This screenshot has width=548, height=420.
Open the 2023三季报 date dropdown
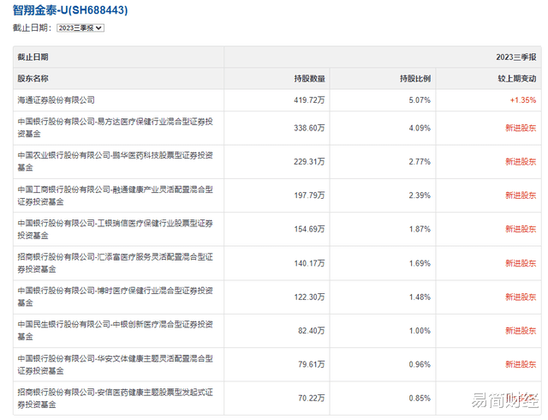[x=80, y=28]
